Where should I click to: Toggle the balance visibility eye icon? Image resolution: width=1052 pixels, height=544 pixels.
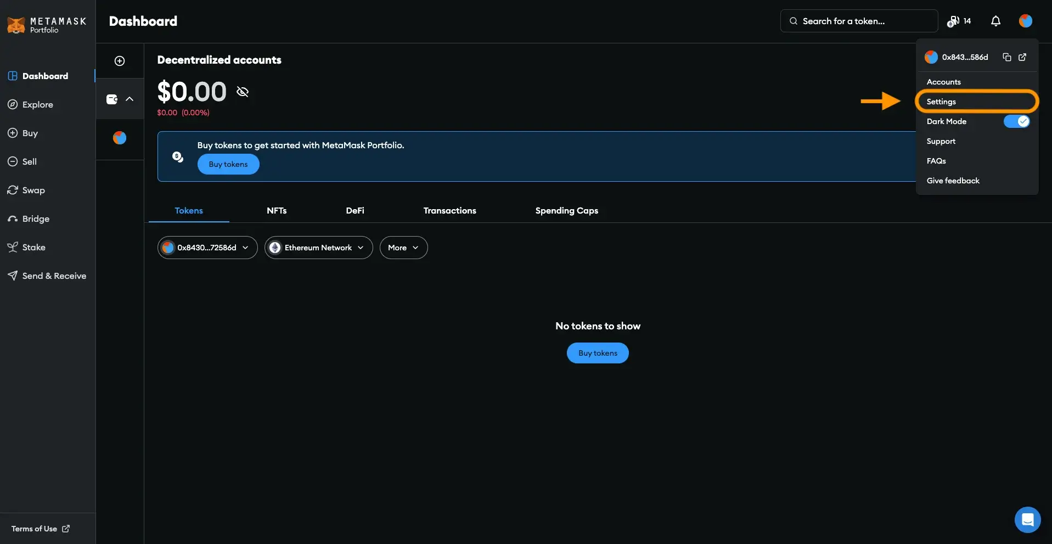click(x=243, y=92)
